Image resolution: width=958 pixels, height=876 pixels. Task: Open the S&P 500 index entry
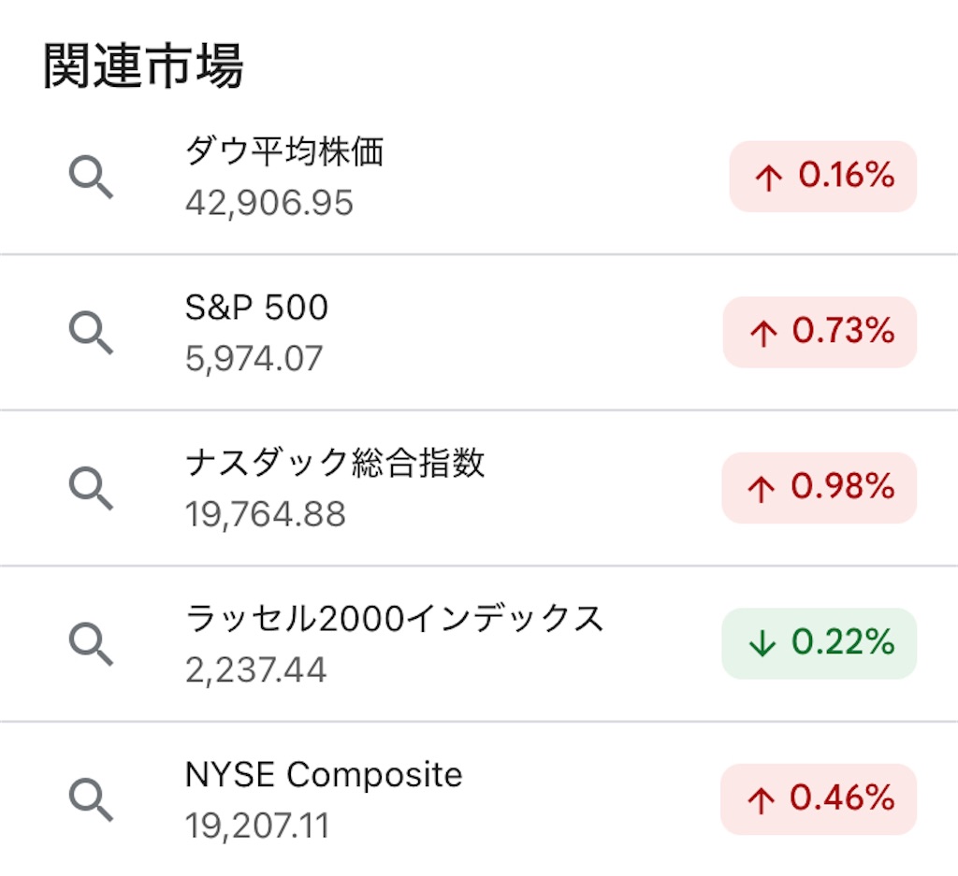click(x=256, y=308)
